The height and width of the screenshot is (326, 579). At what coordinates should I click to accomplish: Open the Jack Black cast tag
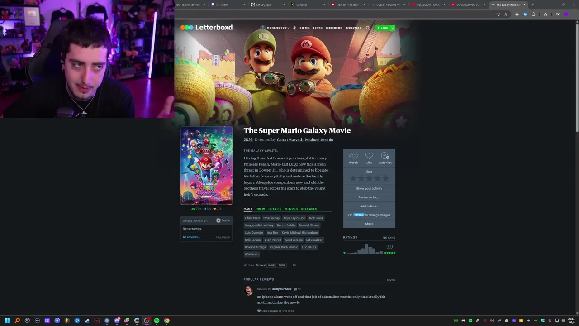point(316,218)
